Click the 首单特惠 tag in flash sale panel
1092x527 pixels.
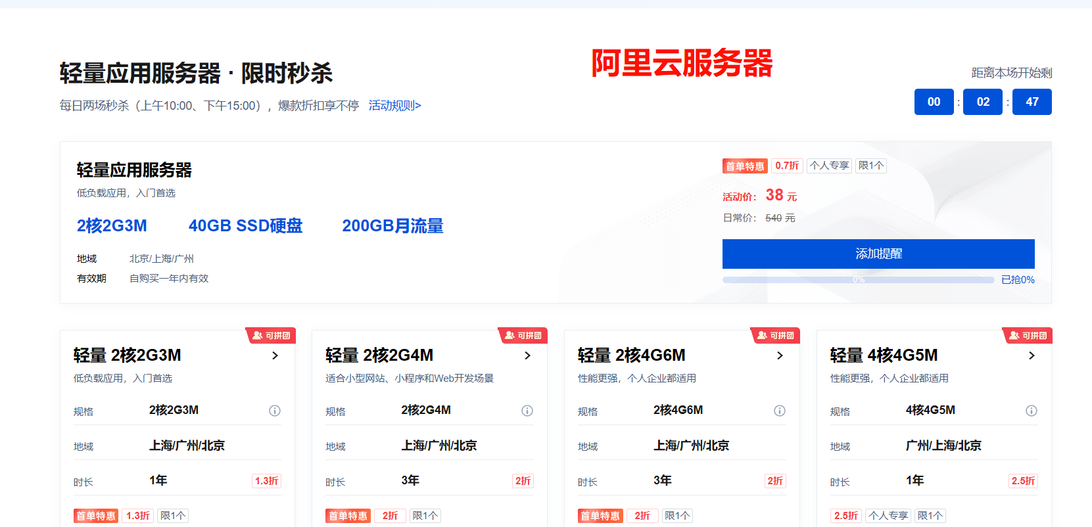[745, 166]
